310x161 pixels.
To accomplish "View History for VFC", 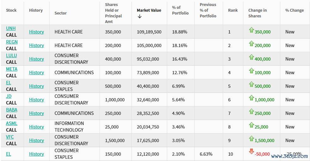I will point(36,140).
